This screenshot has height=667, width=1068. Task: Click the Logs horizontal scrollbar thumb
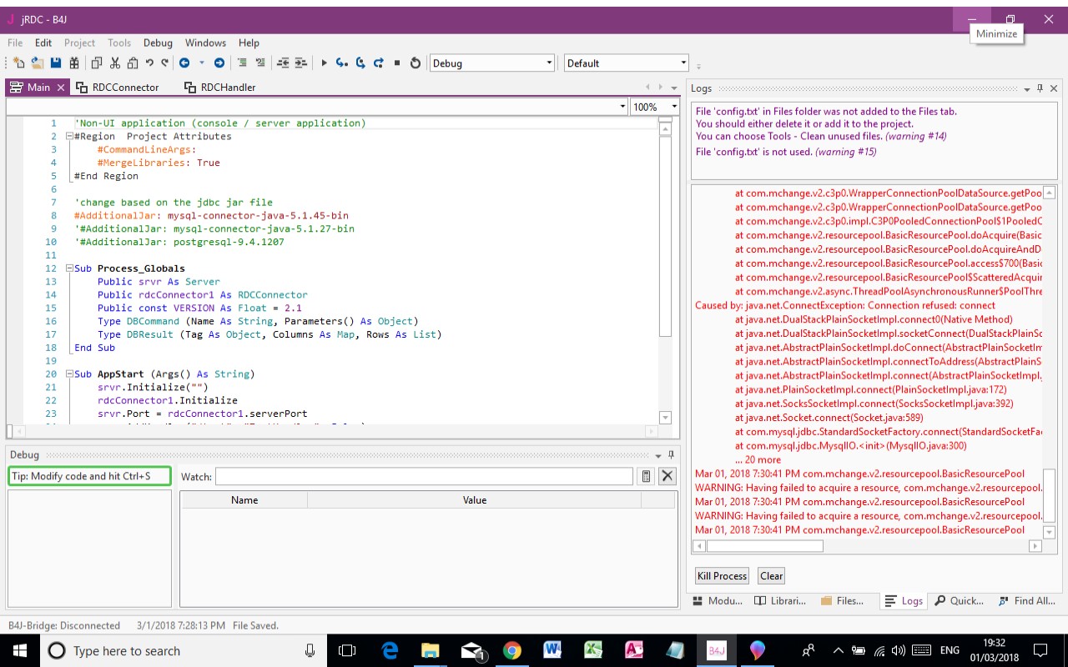(764, 546)
